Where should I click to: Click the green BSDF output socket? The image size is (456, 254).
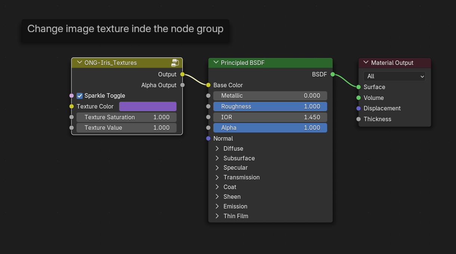(x=333, y=74)
